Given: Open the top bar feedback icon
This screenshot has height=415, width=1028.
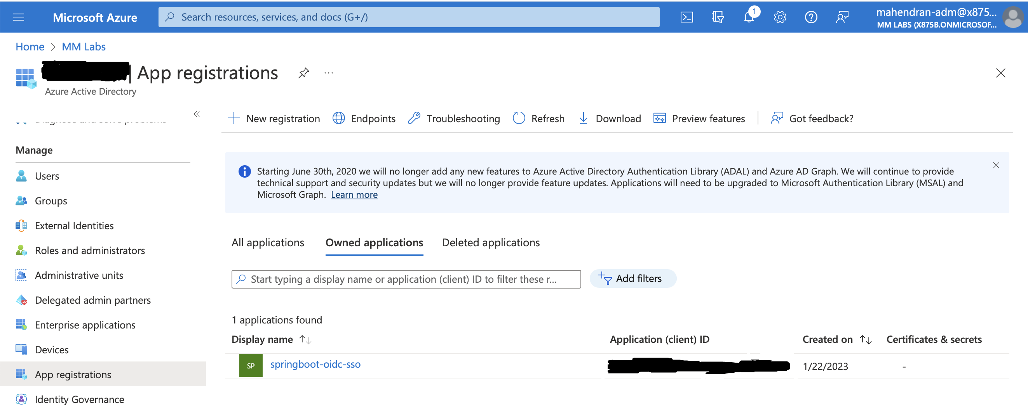Looking at the screenshot, I should [x=842, y=17].
